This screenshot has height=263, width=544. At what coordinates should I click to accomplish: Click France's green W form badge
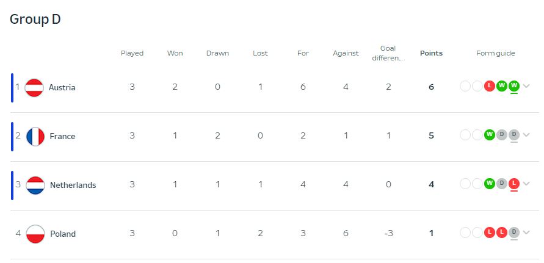tap(490, 134)
